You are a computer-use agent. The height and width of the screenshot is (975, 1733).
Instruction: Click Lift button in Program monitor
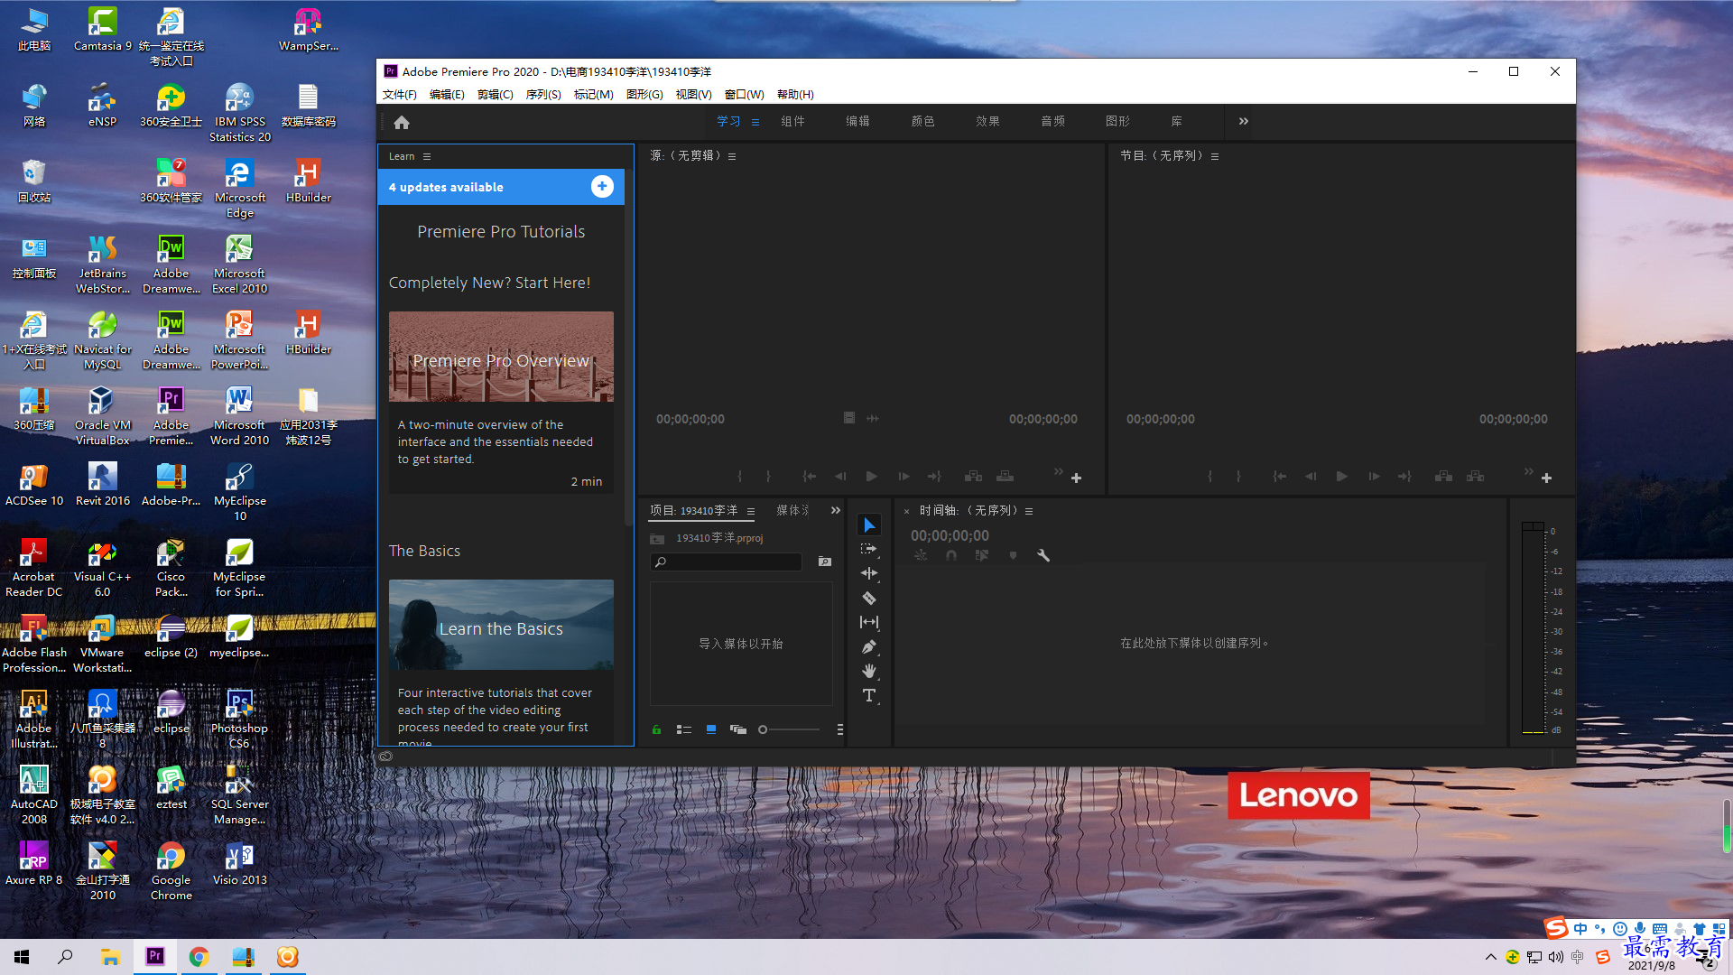[x=1443, y=476]
